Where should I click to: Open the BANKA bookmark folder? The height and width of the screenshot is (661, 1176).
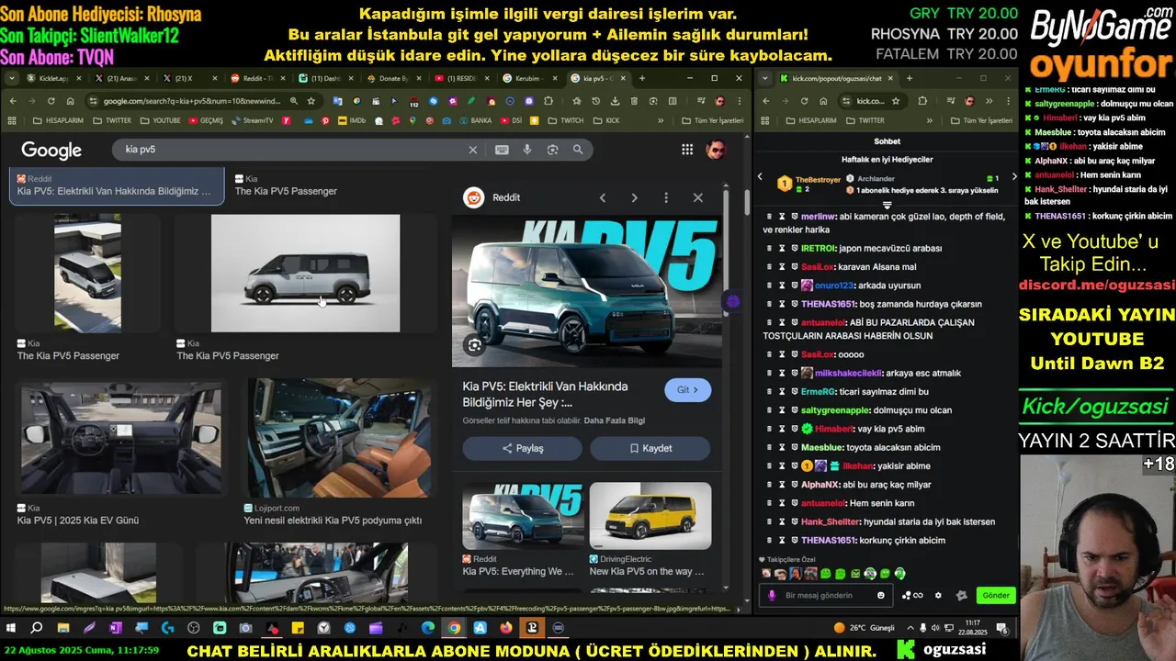tap(474, 120)
